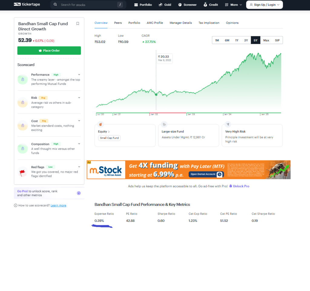
Task: Open the Opinions tab
Action: [x=232, y=23]
